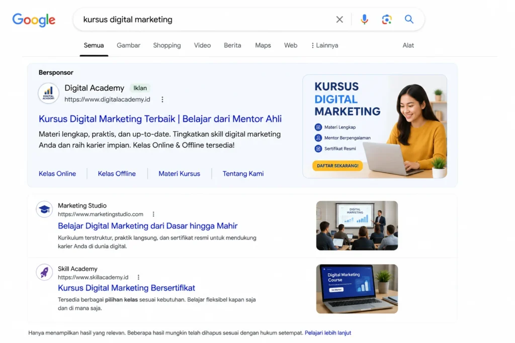Open the Kelas Online sitelink
This screenshot has width=515, height=343.
(57, 173)
